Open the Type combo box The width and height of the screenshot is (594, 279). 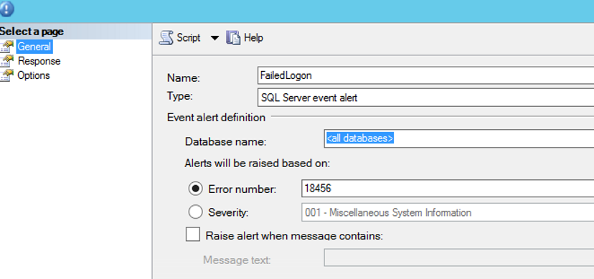[425, 98]
